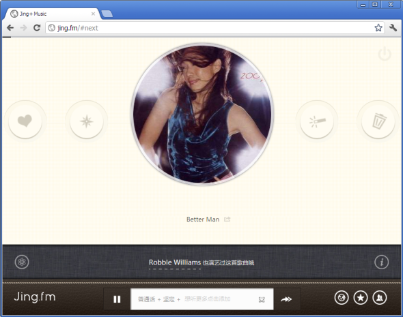
Task: Click the globe icon in the bottom bar
Action: pyautogui.click(x=342, y=298)
